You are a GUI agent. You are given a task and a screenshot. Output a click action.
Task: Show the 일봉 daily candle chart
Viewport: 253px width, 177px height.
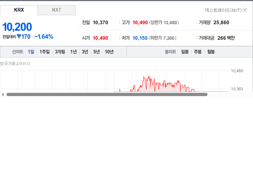(x=185, y=52)
